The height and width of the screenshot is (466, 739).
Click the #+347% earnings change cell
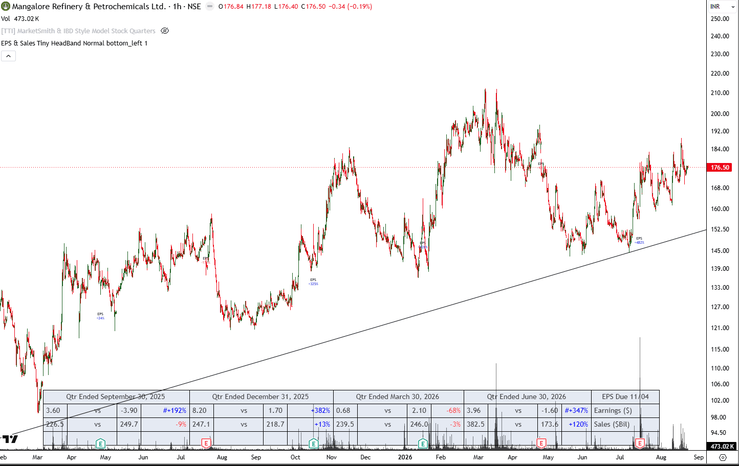(x=576, y=411)
